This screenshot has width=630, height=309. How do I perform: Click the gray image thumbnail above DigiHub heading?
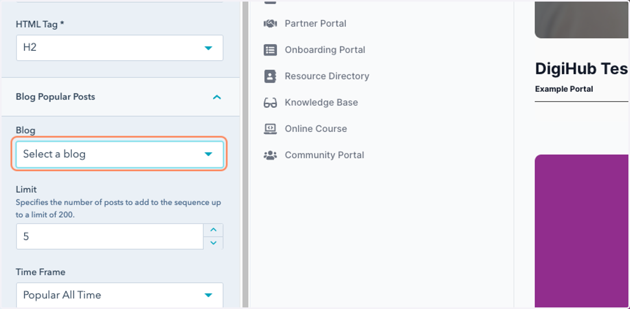tap(582, 19)
